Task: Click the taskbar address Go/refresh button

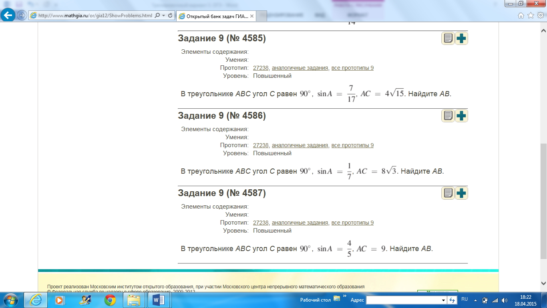Action: (452, 300)
